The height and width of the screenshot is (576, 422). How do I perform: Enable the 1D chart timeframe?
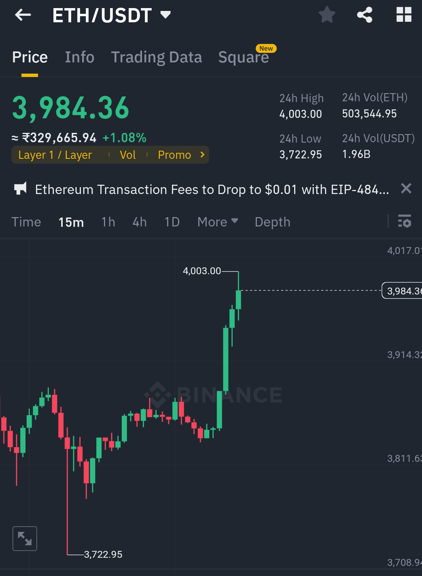tap(171, 222)
